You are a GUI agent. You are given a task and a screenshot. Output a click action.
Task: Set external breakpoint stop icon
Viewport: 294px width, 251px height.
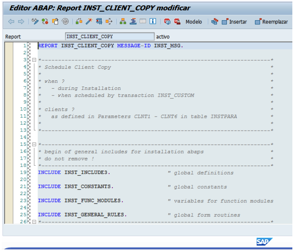coord(177,21)
